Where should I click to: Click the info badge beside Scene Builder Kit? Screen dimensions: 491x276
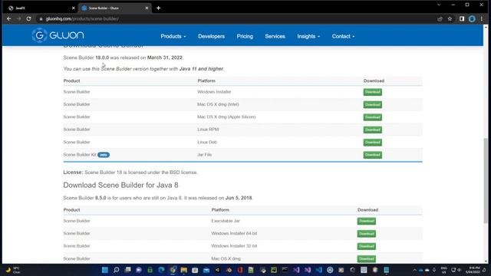click(104, 155)
